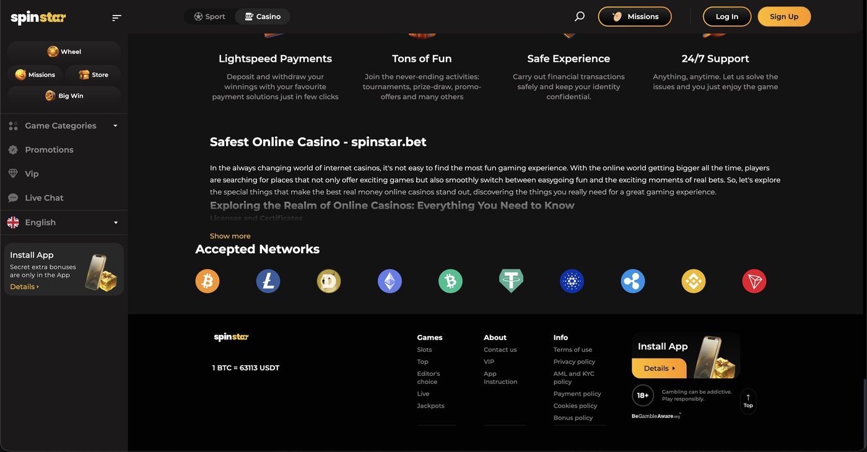Open the Store button in the sidebar
This screenshot has width=867, height=452.
click(x=93, y=74)
